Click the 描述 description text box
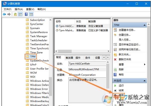The image size is (151, 106). (87, 90)
